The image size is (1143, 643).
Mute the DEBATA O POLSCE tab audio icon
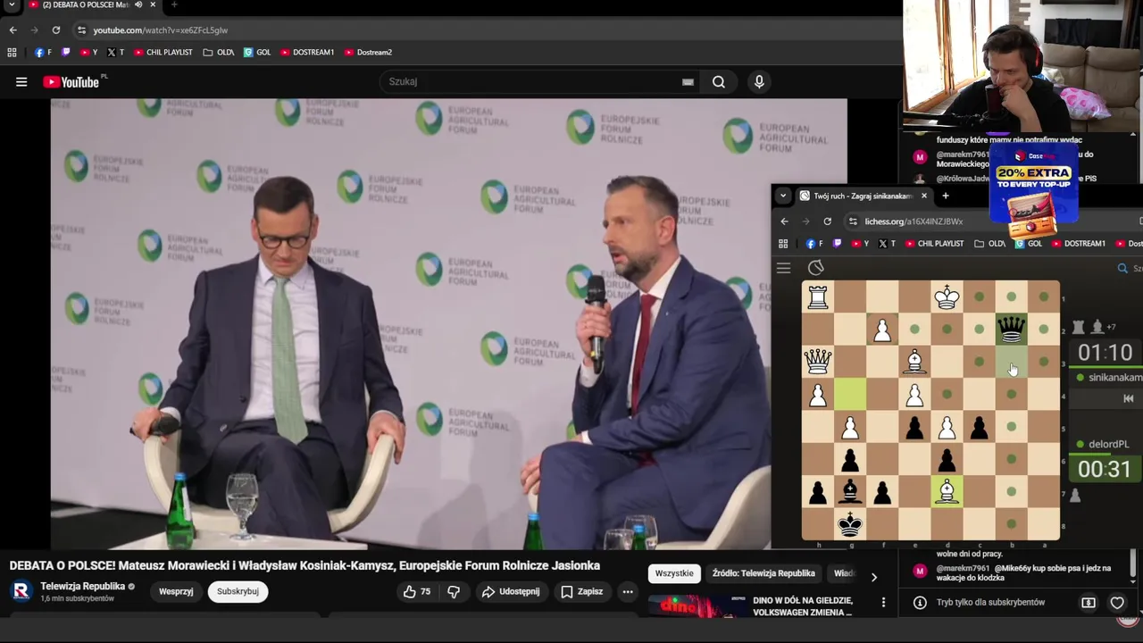pos(138,4)
